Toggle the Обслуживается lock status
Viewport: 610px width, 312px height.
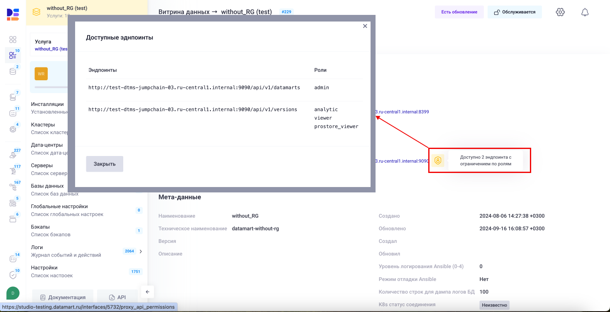point(515,12)
